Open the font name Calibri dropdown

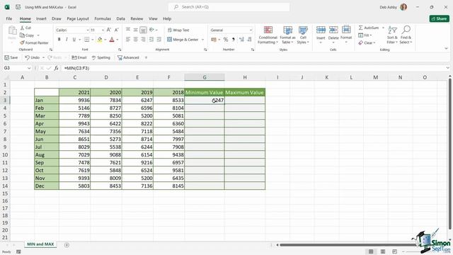87,30
